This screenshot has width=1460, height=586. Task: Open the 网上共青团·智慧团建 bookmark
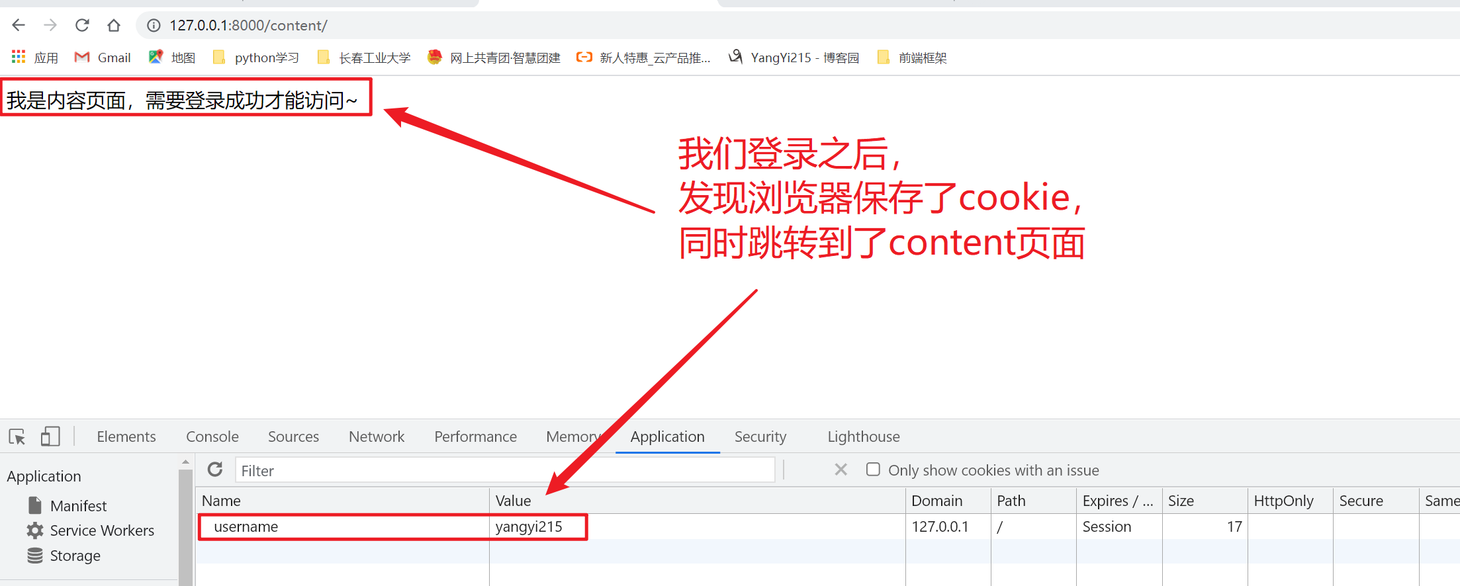click(x=494, y=58)
